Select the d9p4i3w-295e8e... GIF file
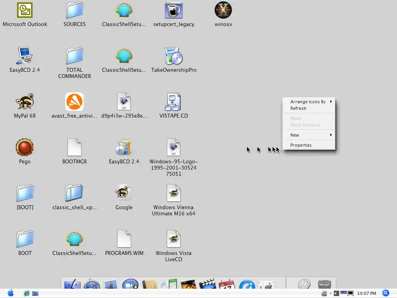Viewport: 397px width, 298px height. 124,102
